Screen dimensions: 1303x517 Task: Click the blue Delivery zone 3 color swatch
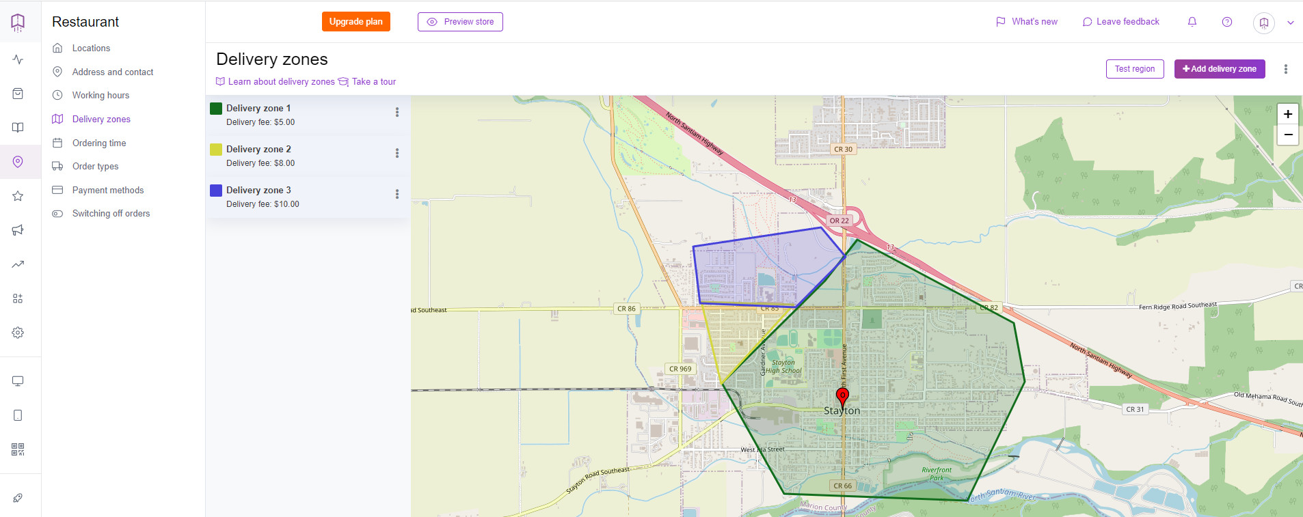coord(216,191)
